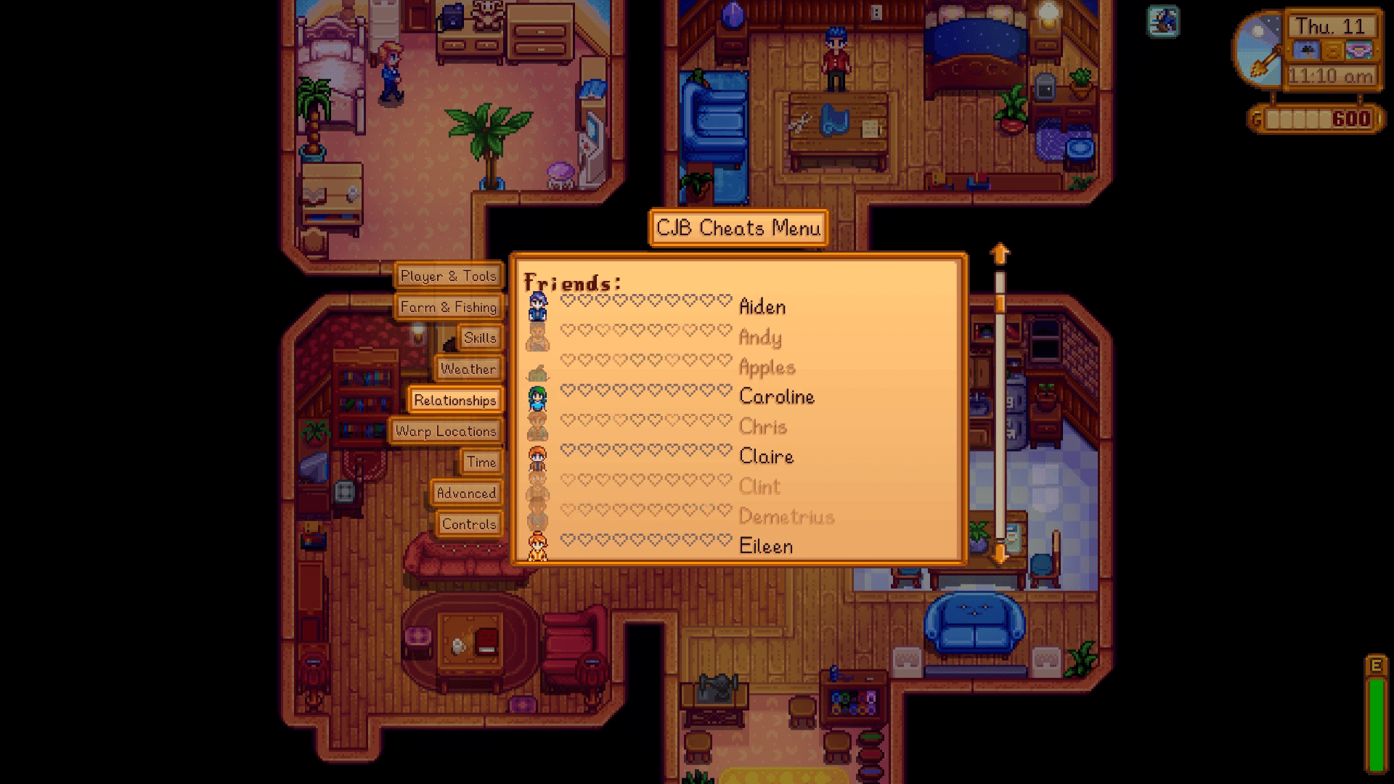Drag the relationships panel scrollbar down
1394x784 pixels.
click(x=1000, y=555)
